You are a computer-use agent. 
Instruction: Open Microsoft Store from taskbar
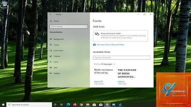coord(94,105)
